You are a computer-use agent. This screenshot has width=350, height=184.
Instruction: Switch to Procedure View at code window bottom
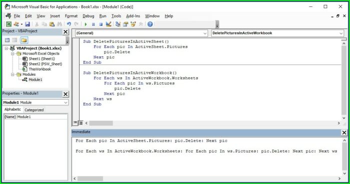pos(75,123)
